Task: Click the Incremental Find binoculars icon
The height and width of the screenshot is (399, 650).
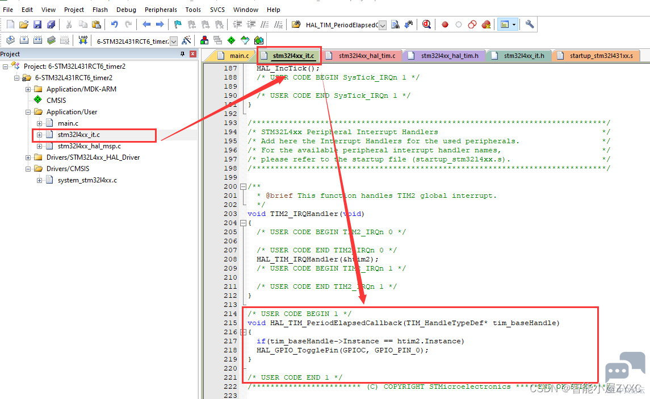Action: click(x=409, y=24)
